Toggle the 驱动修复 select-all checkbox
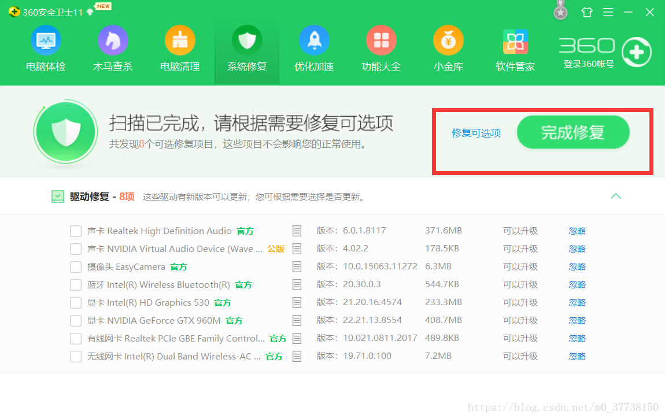 coord(58,196)
